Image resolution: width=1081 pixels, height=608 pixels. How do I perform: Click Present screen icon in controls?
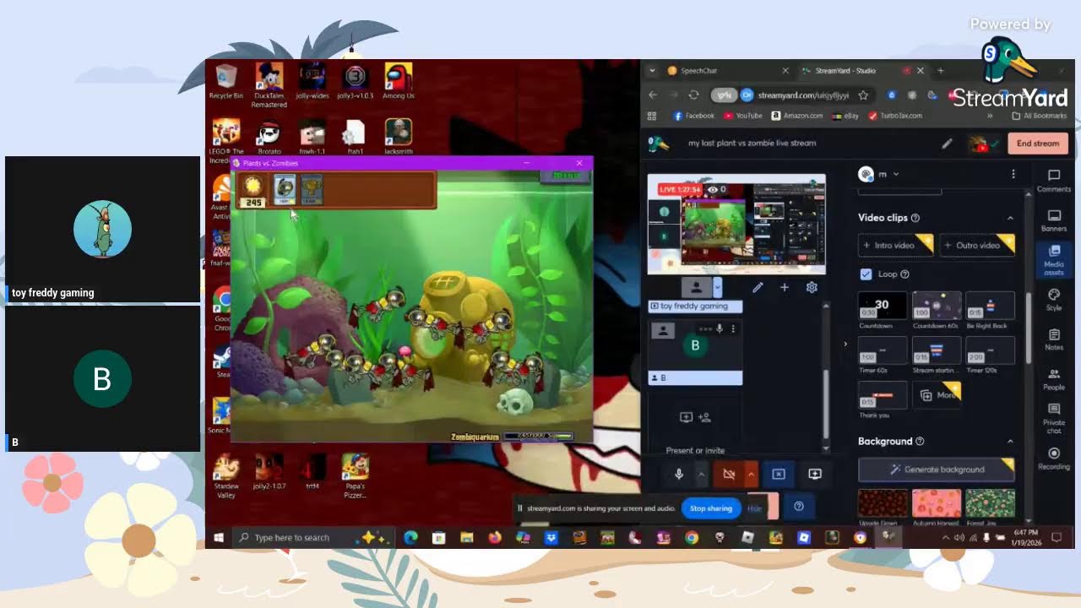point(815,475)
